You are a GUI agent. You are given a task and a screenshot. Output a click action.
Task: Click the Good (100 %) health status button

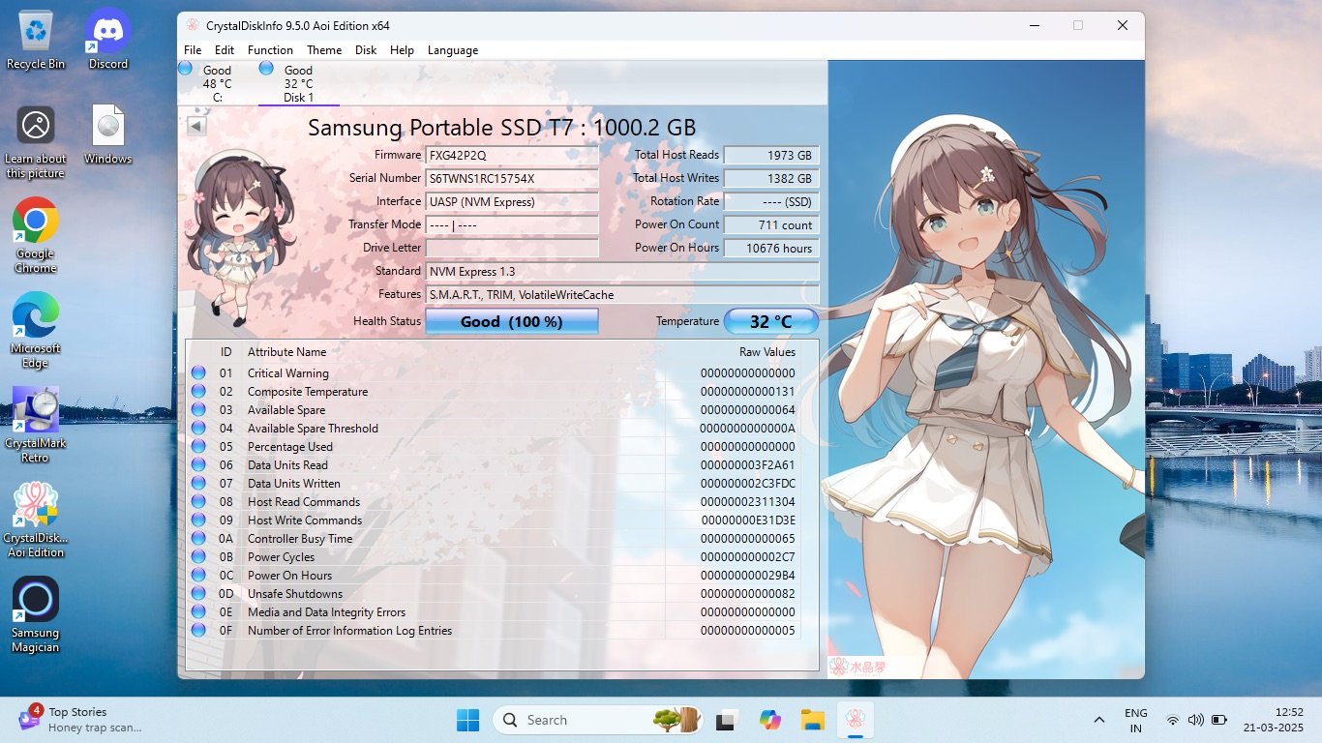[512, 321]
